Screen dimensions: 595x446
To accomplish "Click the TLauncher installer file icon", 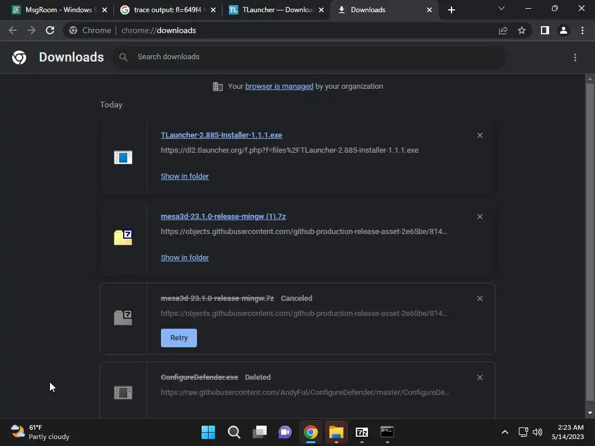I will click(123, 157).
